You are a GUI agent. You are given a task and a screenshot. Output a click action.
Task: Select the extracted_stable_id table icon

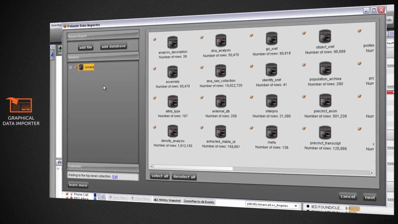click(220, 132)
